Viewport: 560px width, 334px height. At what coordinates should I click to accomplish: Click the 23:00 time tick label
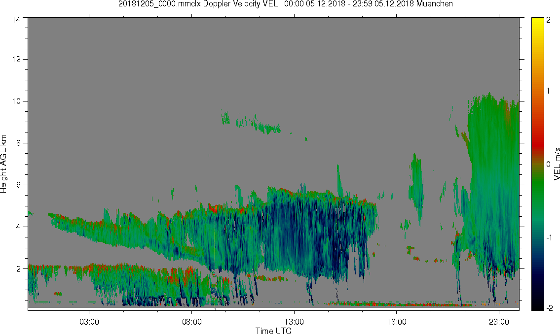(499, 322)
